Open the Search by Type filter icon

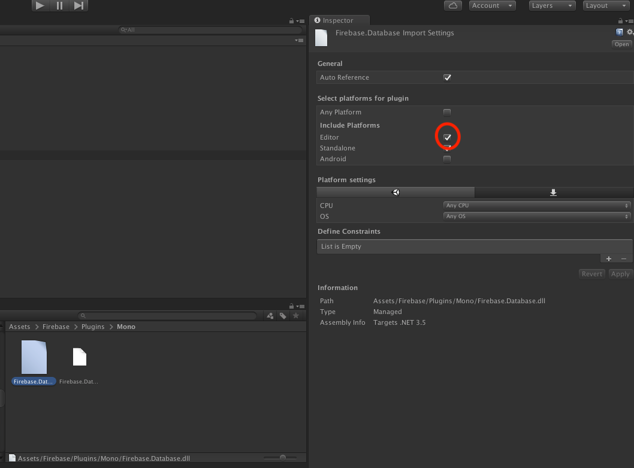270,316
